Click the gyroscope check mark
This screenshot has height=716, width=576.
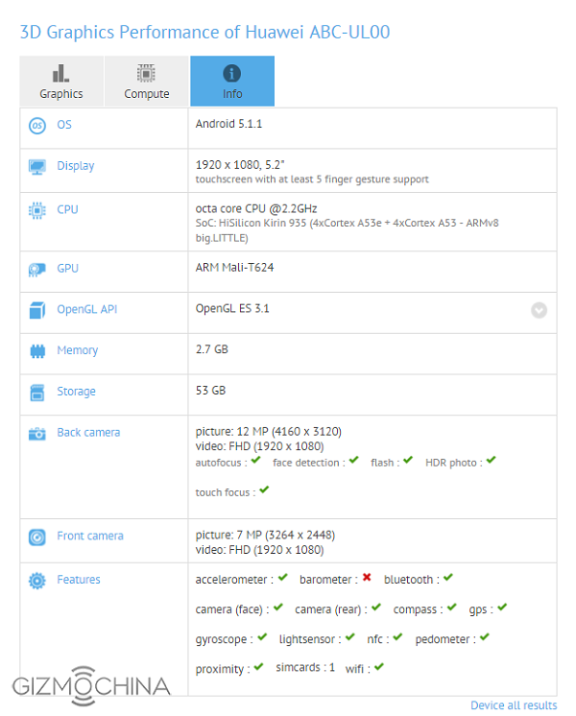tap(262, 637)
